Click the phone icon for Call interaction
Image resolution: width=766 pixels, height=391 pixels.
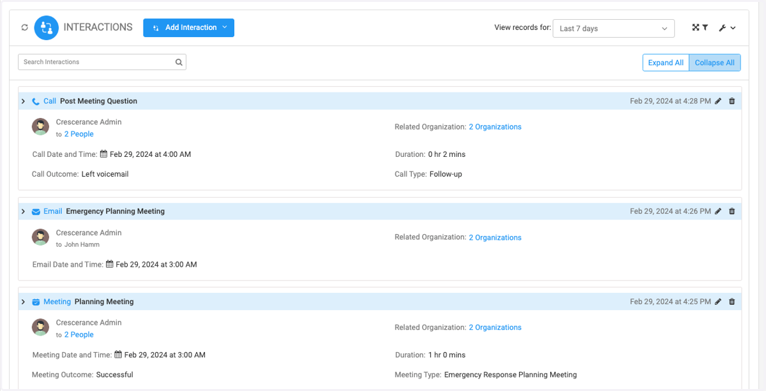(x=36, y=101)
